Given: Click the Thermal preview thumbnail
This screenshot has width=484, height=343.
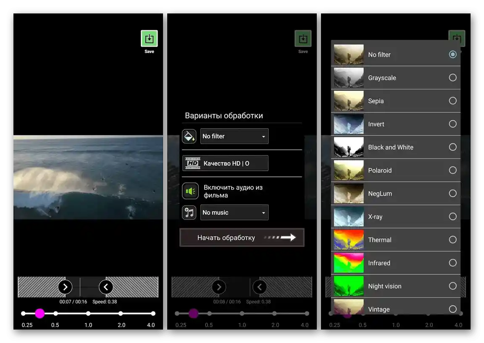Looking at the screenshot, I should (349, 240).
